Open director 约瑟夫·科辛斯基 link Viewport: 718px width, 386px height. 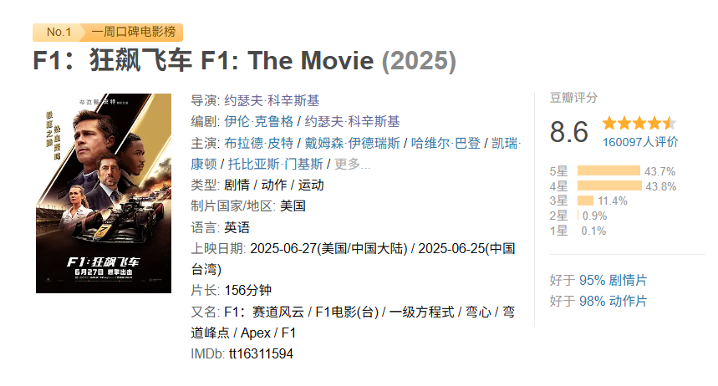click(272, 100)
